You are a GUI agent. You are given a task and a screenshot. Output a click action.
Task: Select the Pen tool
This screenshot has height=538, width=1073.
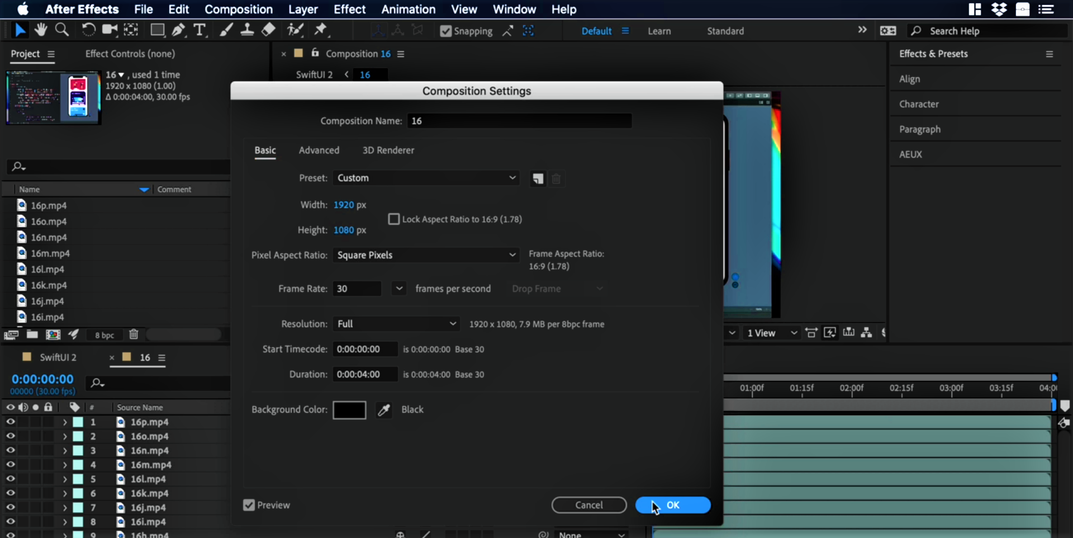coord(179,30)
